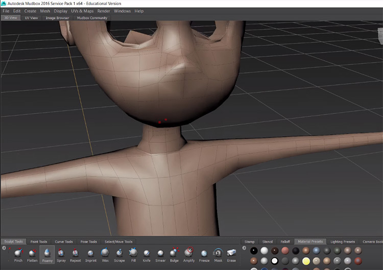The height and width of the screenshot is (270, 383).
Task: Choose the Spray brush tool
Action: click(61, 253)
